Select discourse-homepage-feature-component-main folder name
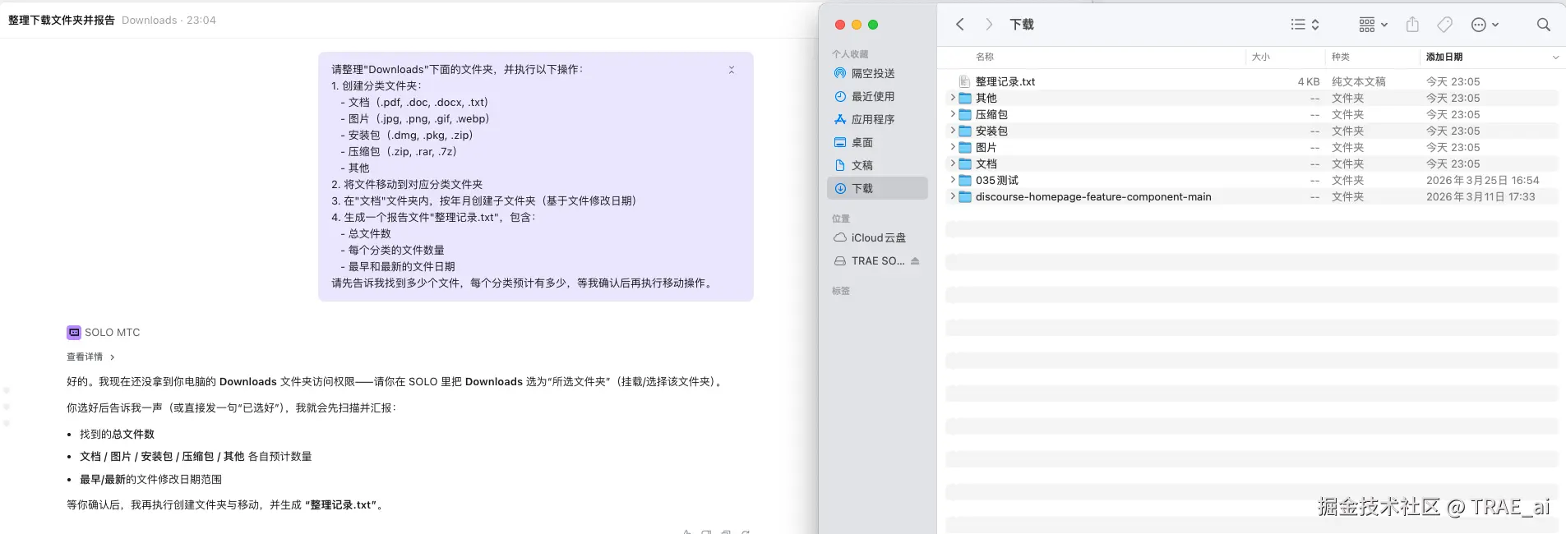The width and height of the screenshot is (1566, 534). click(x=1093, y=196)
